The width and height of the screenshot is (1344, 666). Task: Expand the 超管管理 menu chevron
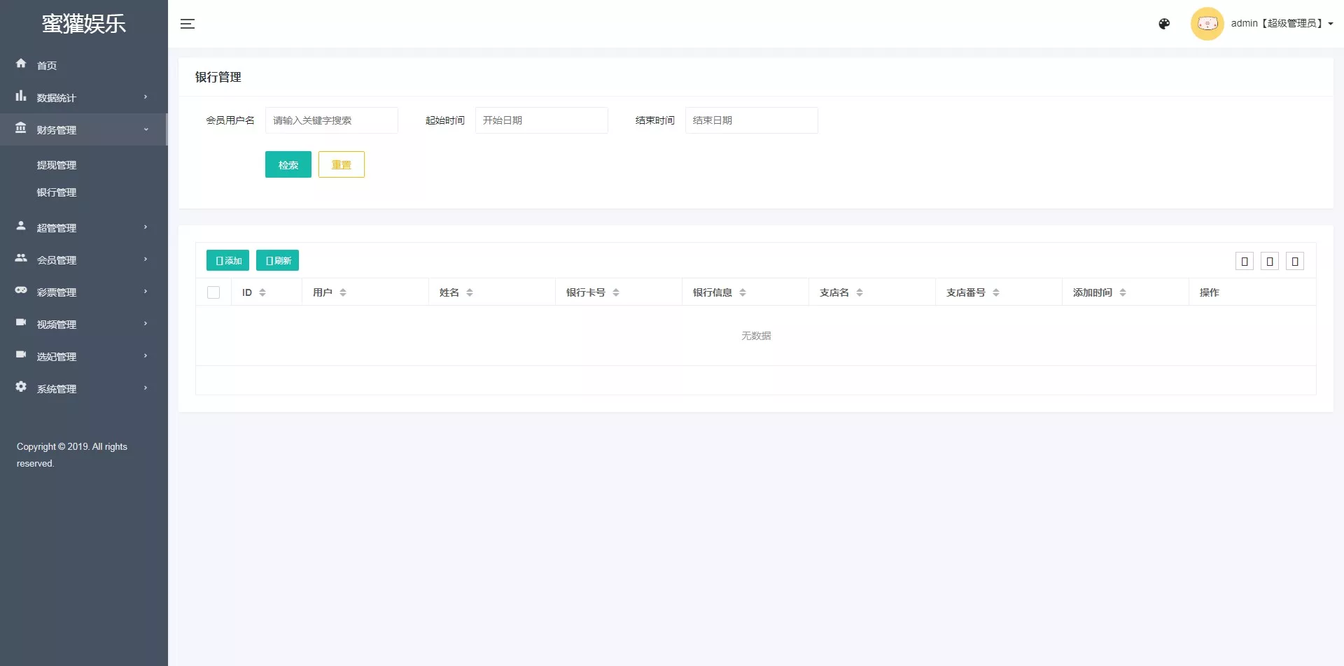tap(146, 227)
